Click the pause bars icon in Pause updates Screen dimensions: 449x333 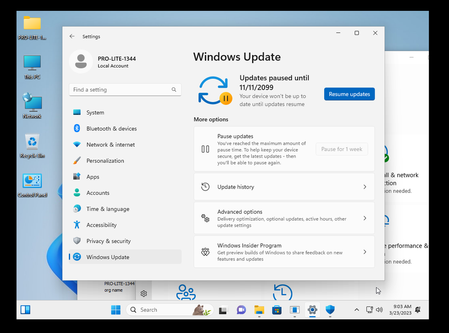(x=205, y=149)
